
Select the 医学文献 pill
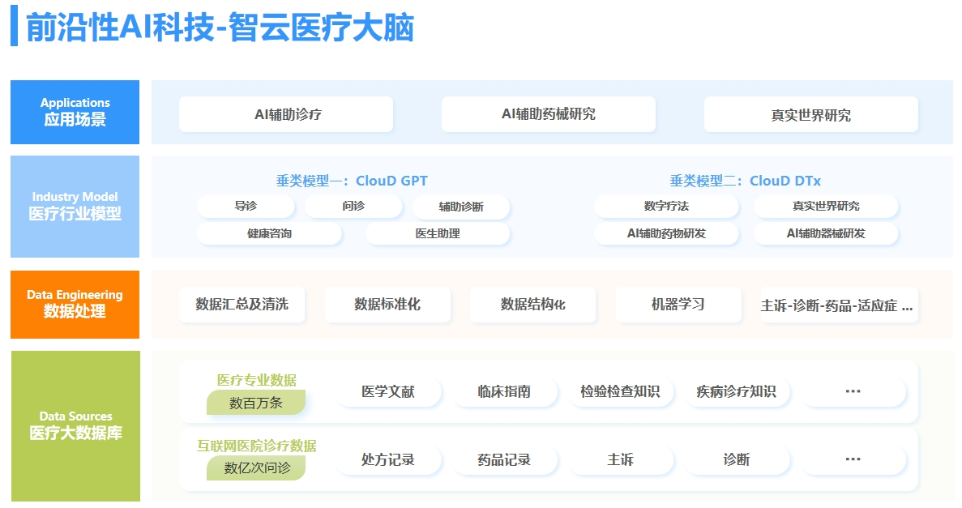[387, 391]
